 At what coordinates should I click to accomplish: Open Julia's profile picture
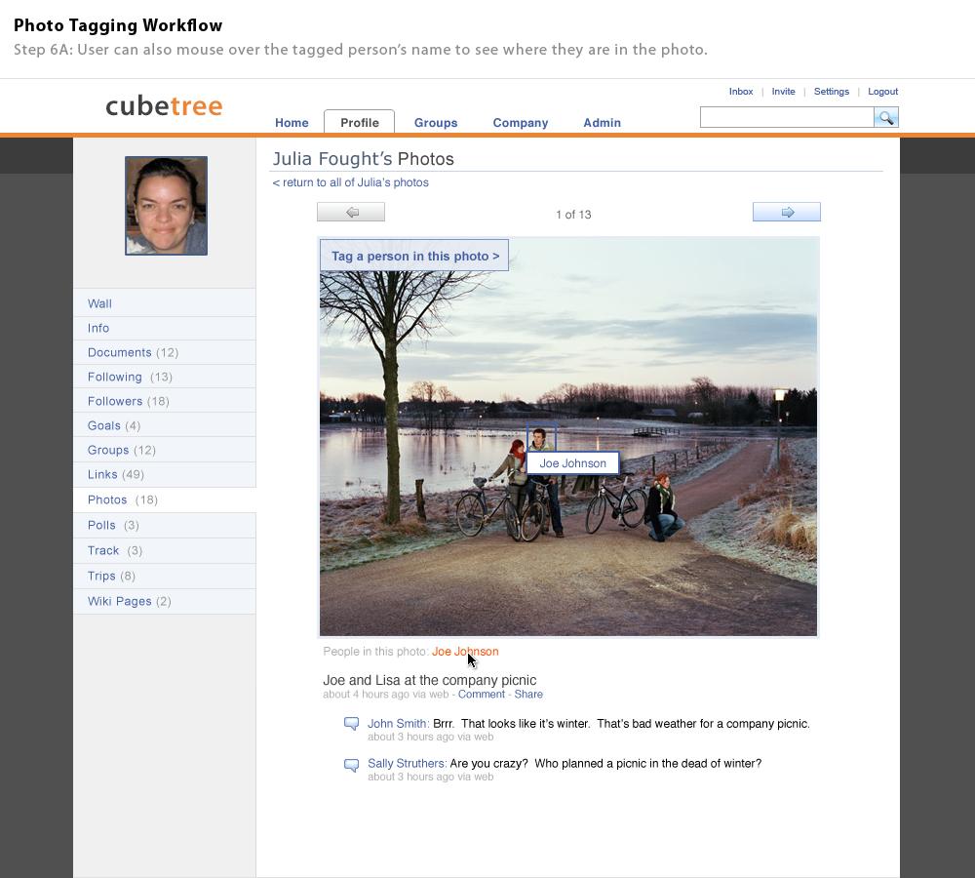[x=166, y=205]
